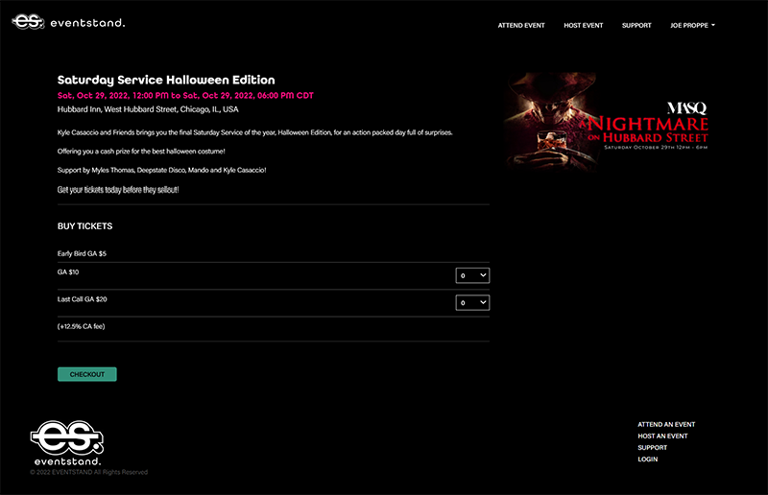
Task: Follow the footer Host An Event link
Action: [662, 436]
